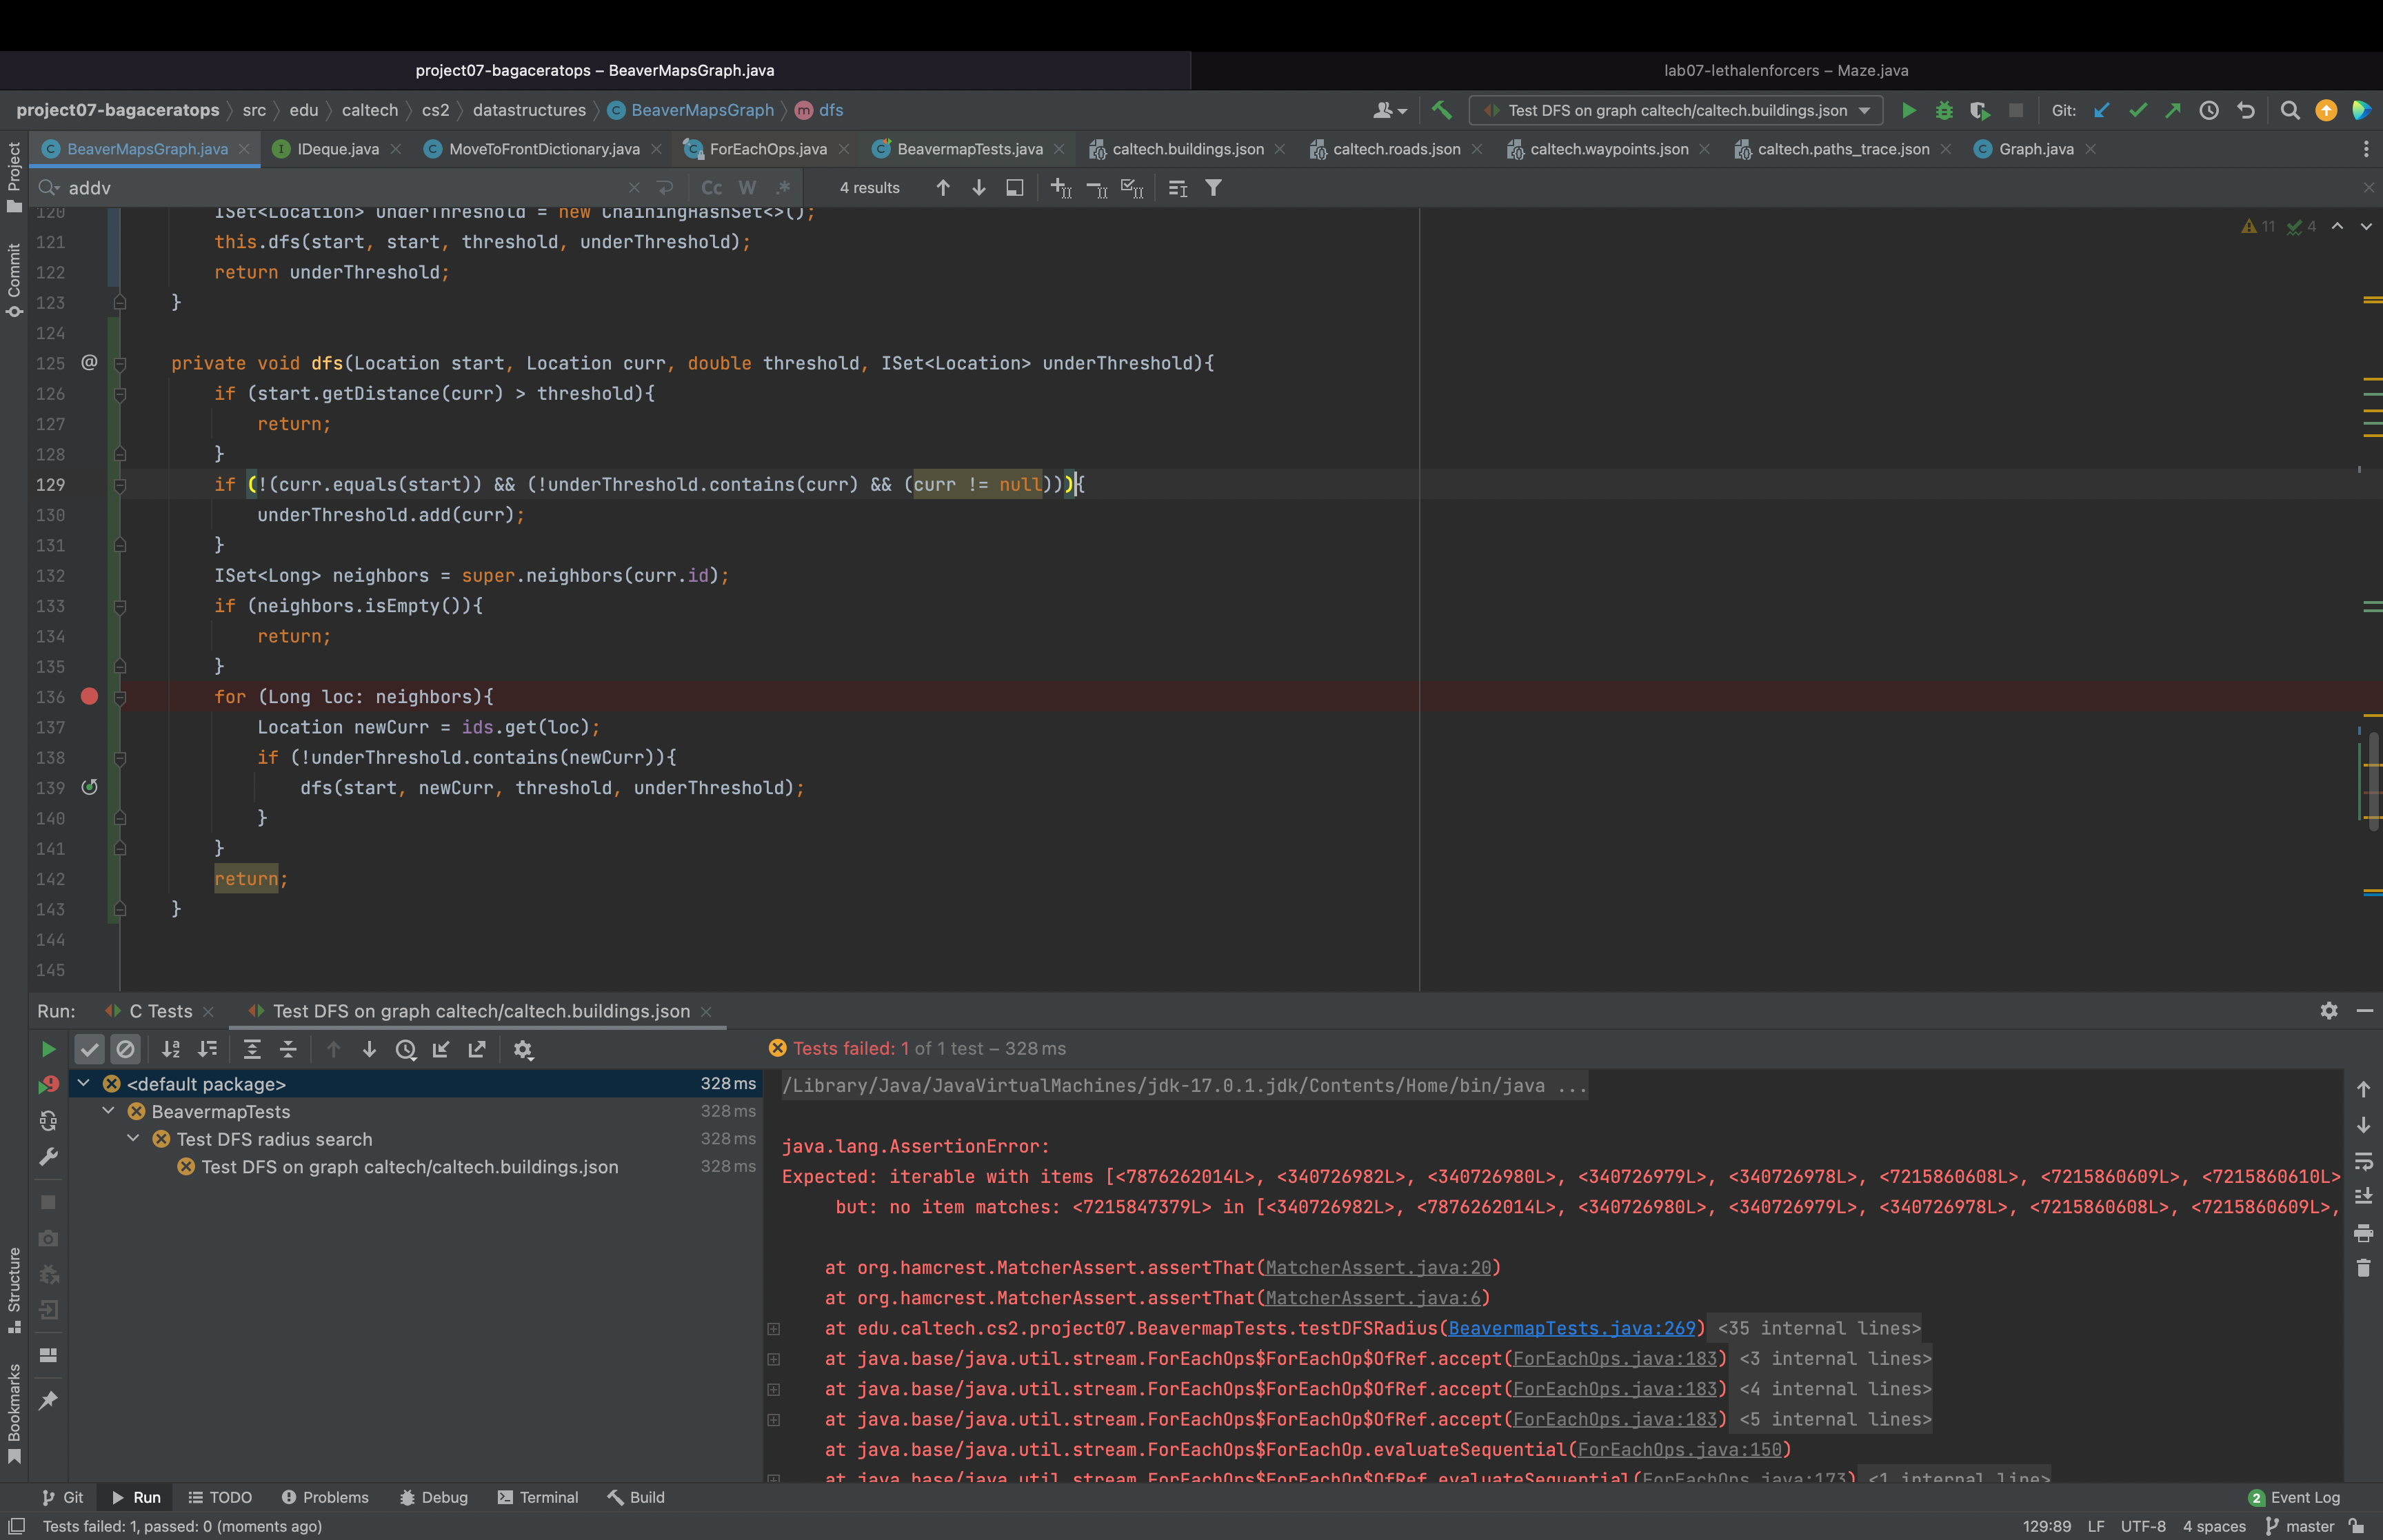The height and width of the screenshot is (1540, 2383).
Task: Click filter search results funnel icon
Action: tap(1213, 188)
